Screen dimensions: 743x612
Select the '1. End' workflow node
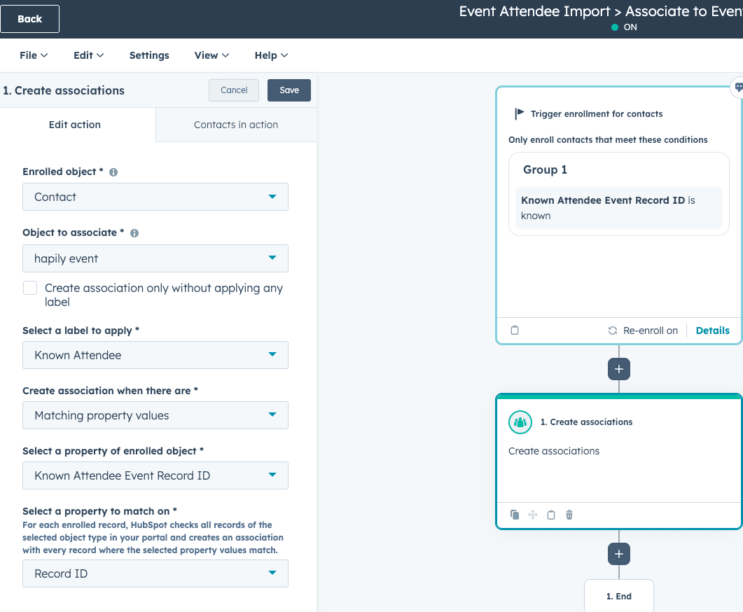[x=619, y=597]
